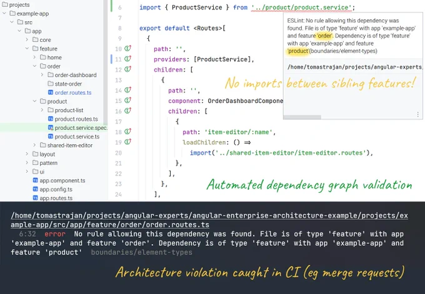Click the order.routes.ts TypeScript file icon
The height and width of the screenshot is (294, 425).
[x=51, y=92]
